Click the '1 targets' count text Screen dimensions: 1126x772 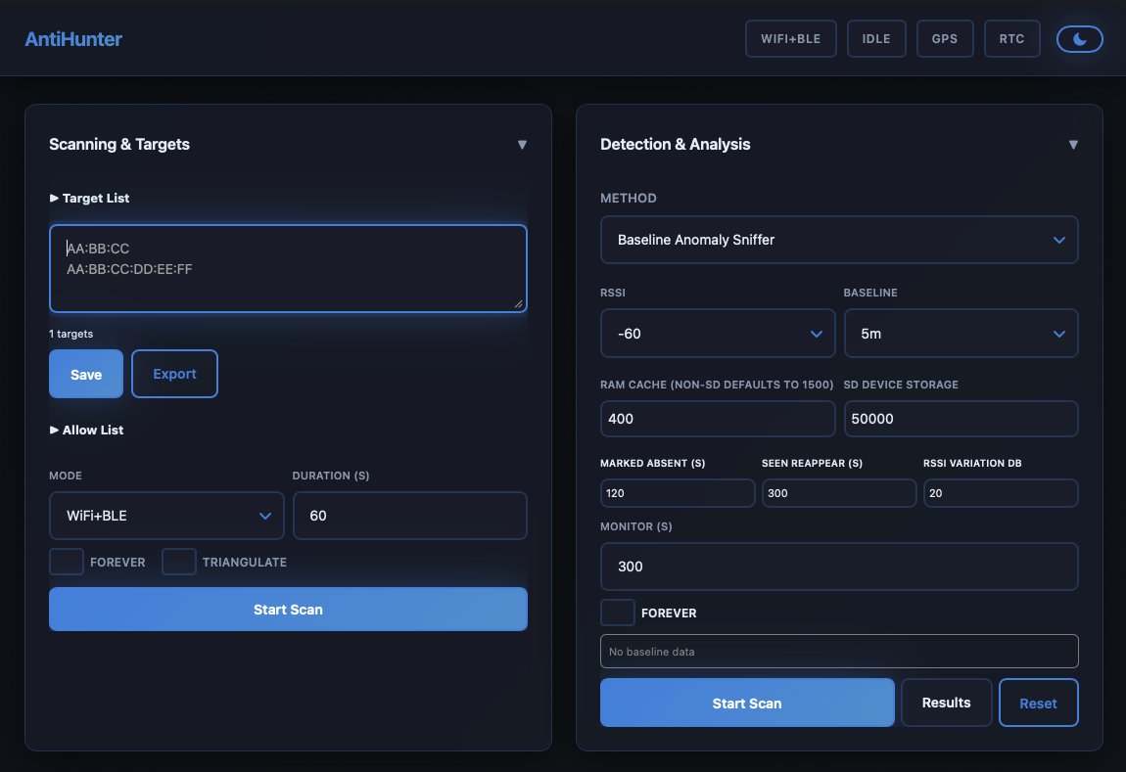tap(71, 334)
